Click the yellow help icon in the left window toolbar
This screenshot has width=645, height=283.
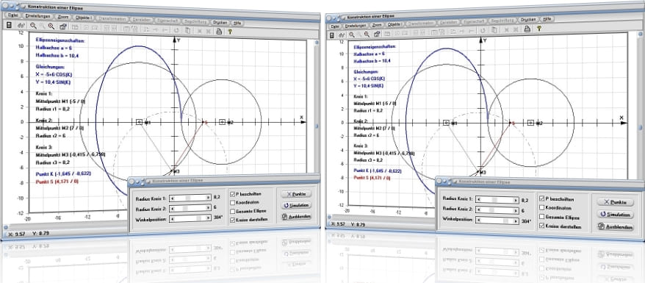pos(230,32)
